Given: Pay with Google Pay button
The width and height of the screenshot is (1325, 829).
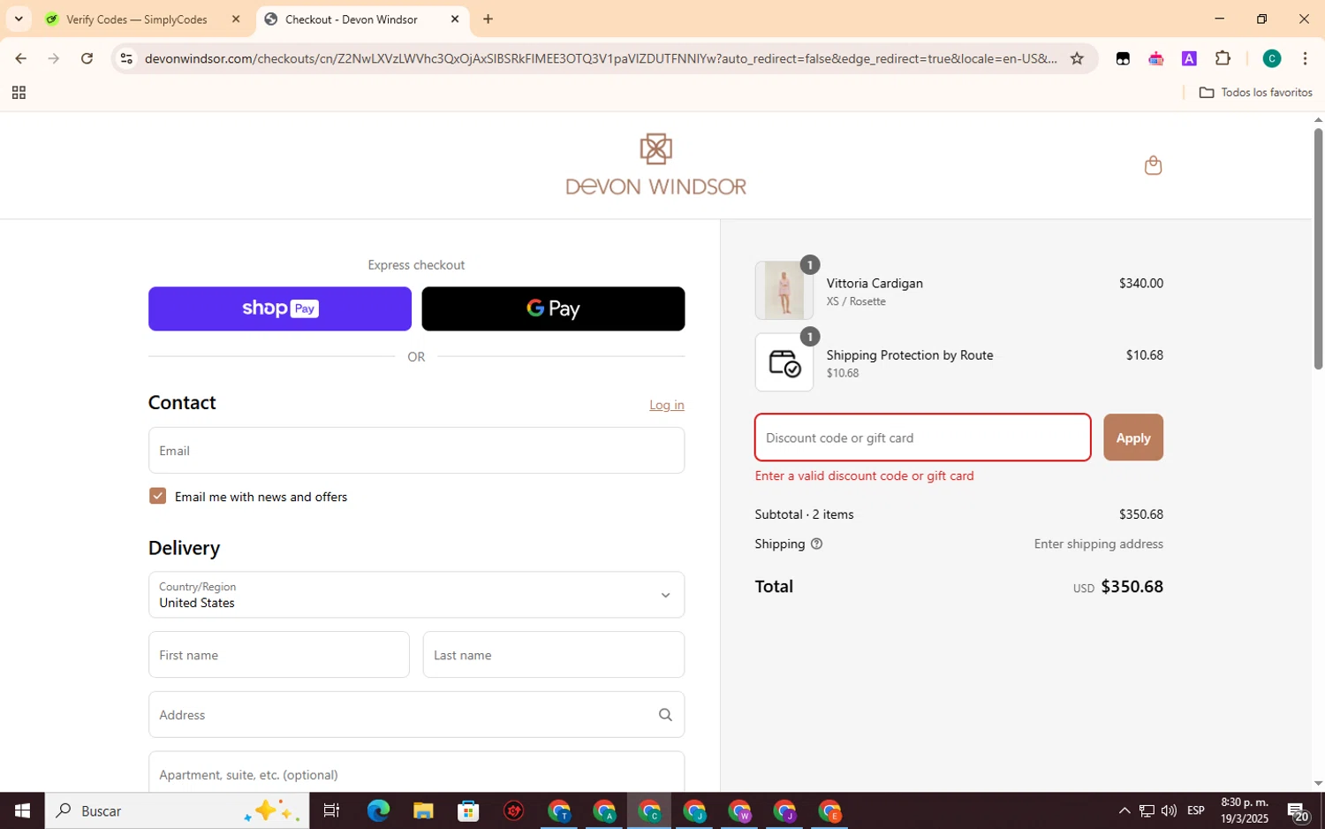Looking at the screenshot, I should [x=553, y=308].
